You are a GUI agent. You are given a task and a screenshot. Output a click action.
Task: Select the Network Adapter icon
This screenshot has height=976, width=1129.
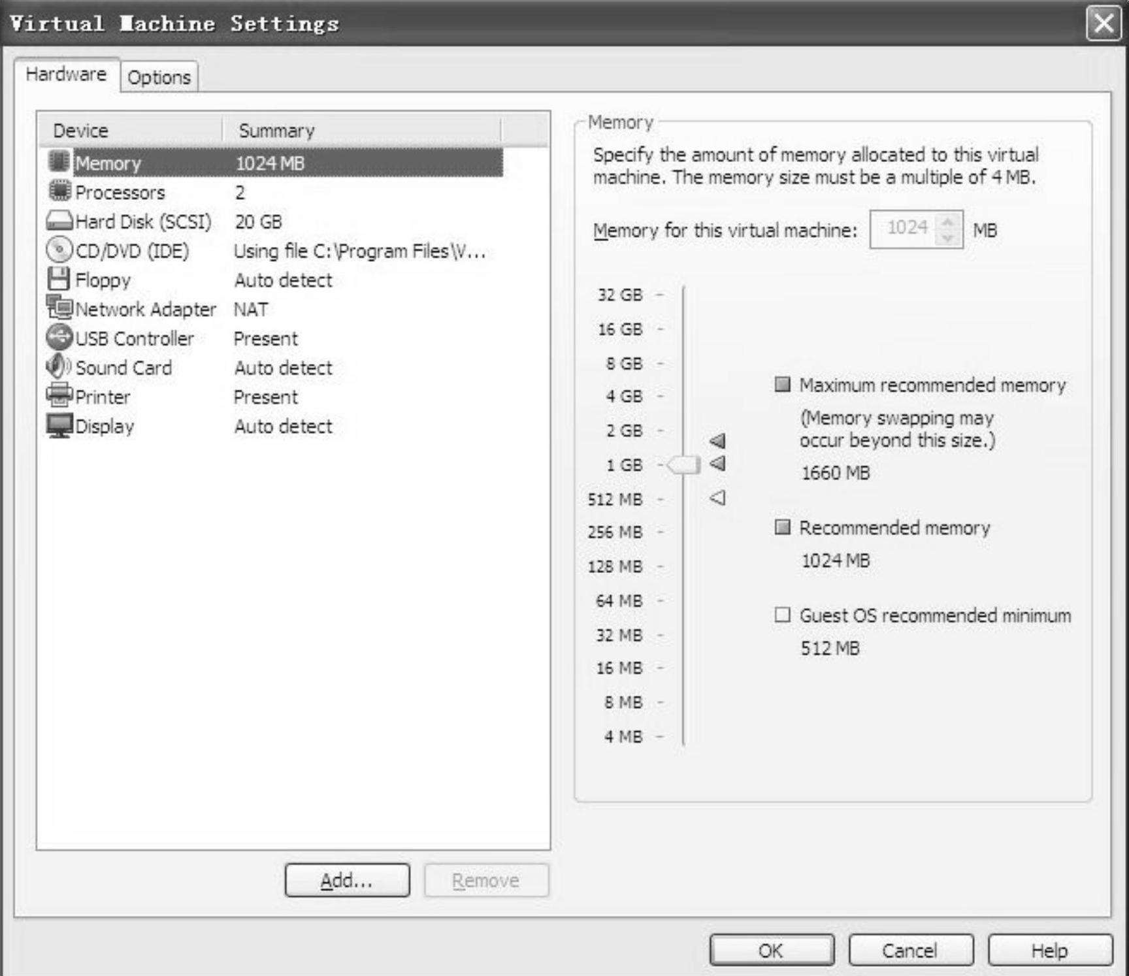59,308
